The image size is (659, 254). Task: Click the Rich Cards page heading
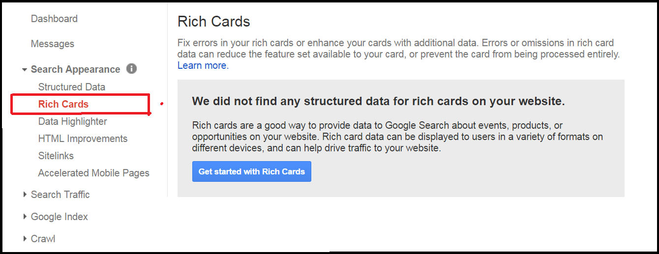213,22
